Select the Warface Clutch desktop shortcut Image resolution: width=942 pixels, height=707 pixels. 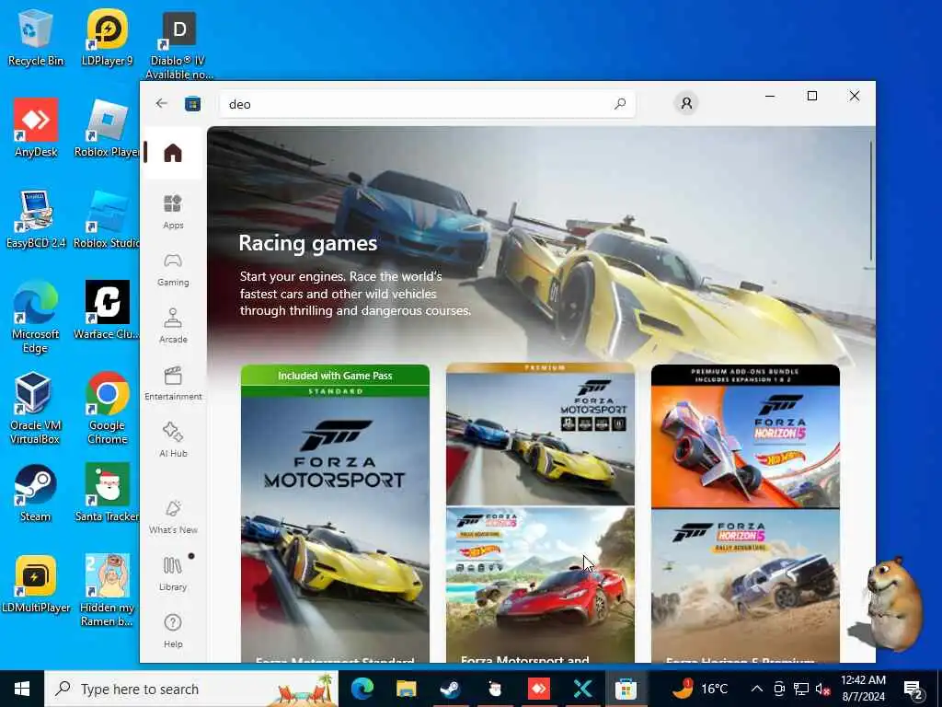(x=107, y=310)
